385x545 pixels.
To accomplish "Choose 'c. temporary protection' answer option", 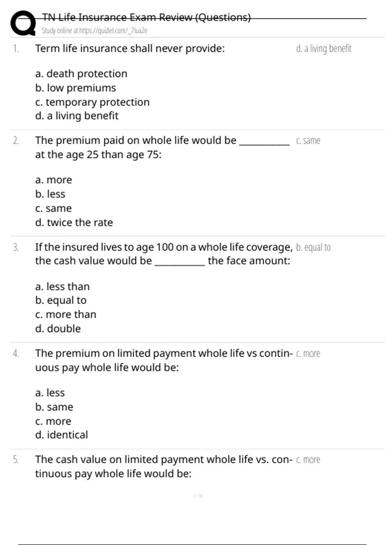I will click(92, 102).
